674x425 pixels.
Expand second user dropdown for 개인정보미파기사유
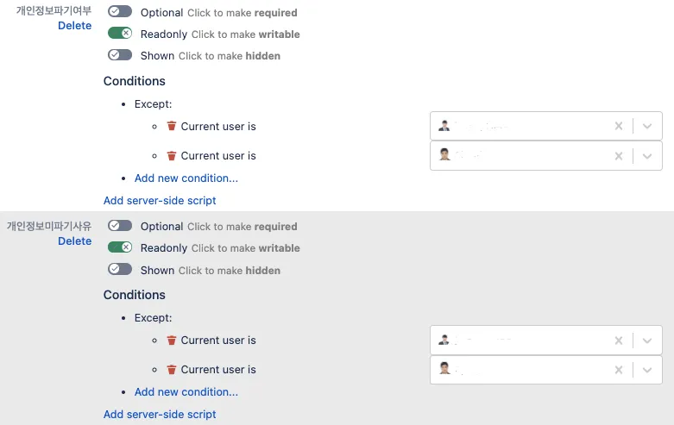point(647,370)
